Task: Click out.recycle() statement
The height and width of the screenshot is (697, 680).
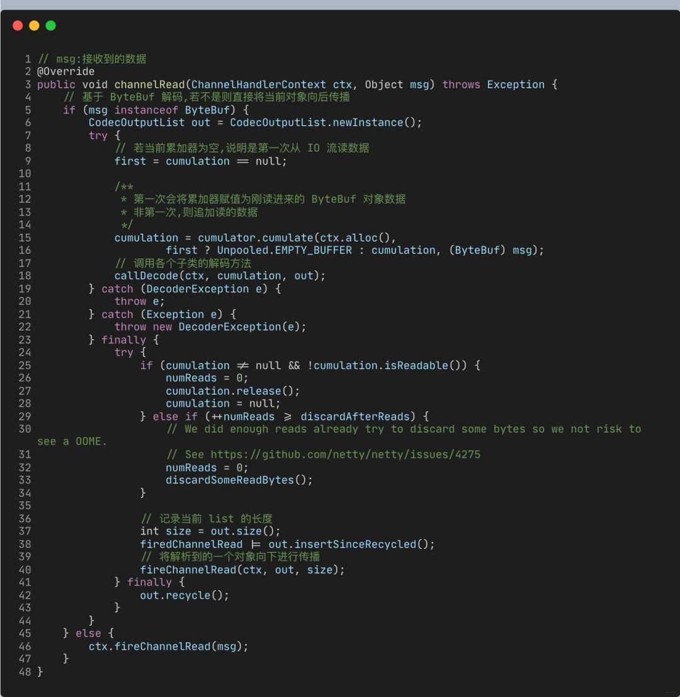Action: tap(184, 595)
